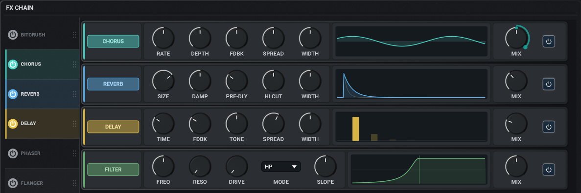Viewport: 581px width, 193px height.
Task: Click the Chorus SPREAD knob
Action: click(274, 38)
